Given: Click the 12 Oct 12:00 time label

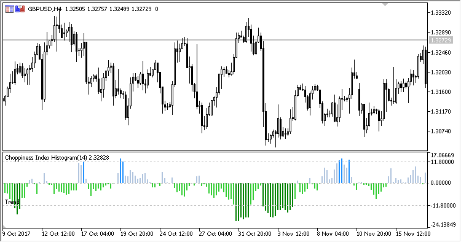Looking at the screenshot, I should [58, 234].
